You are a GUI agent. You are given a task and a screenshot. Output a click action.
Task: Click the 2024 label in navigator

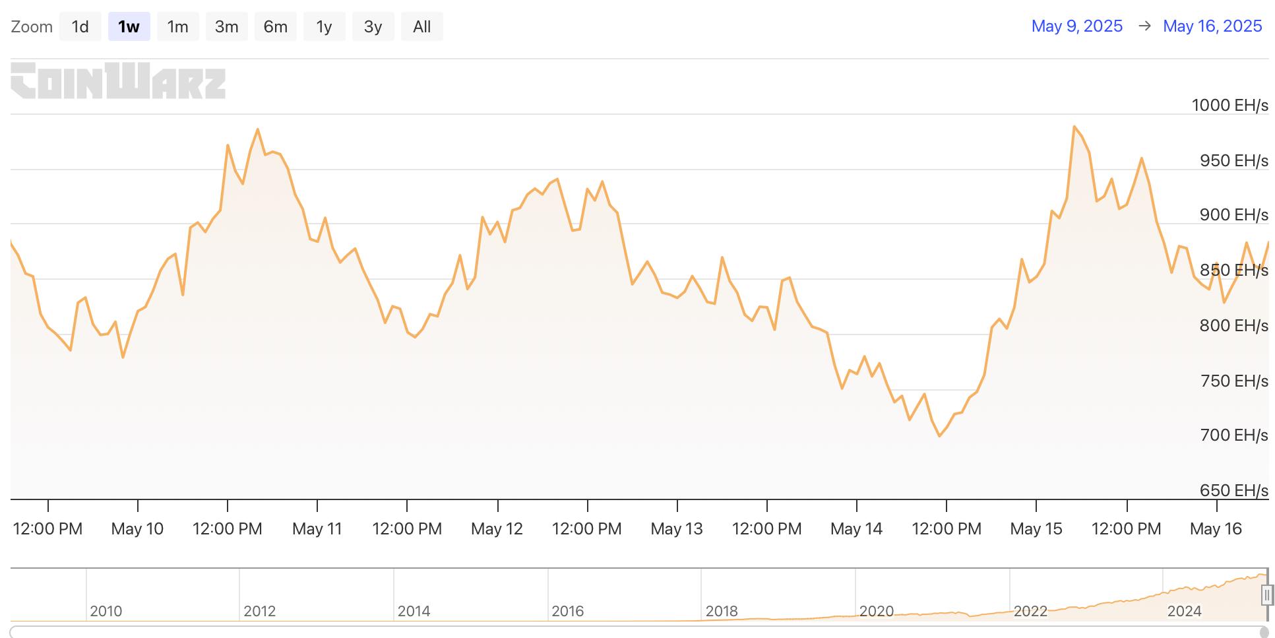point(1184,611)
